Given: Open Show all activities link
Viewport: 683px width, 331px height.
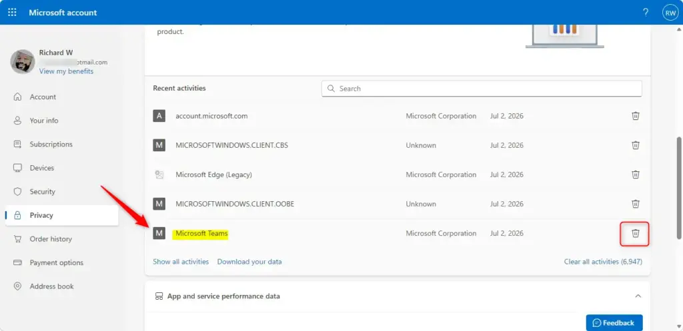Looking at the screenshot, I should [181, 262].
